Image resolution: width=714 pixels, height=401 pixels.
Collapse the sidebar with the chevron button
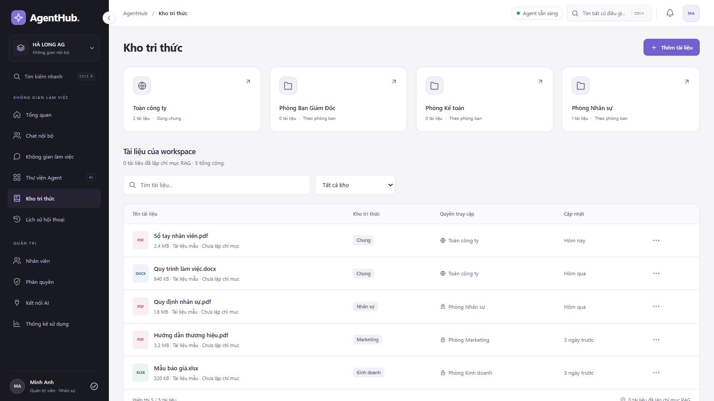(x=109, y=18)
